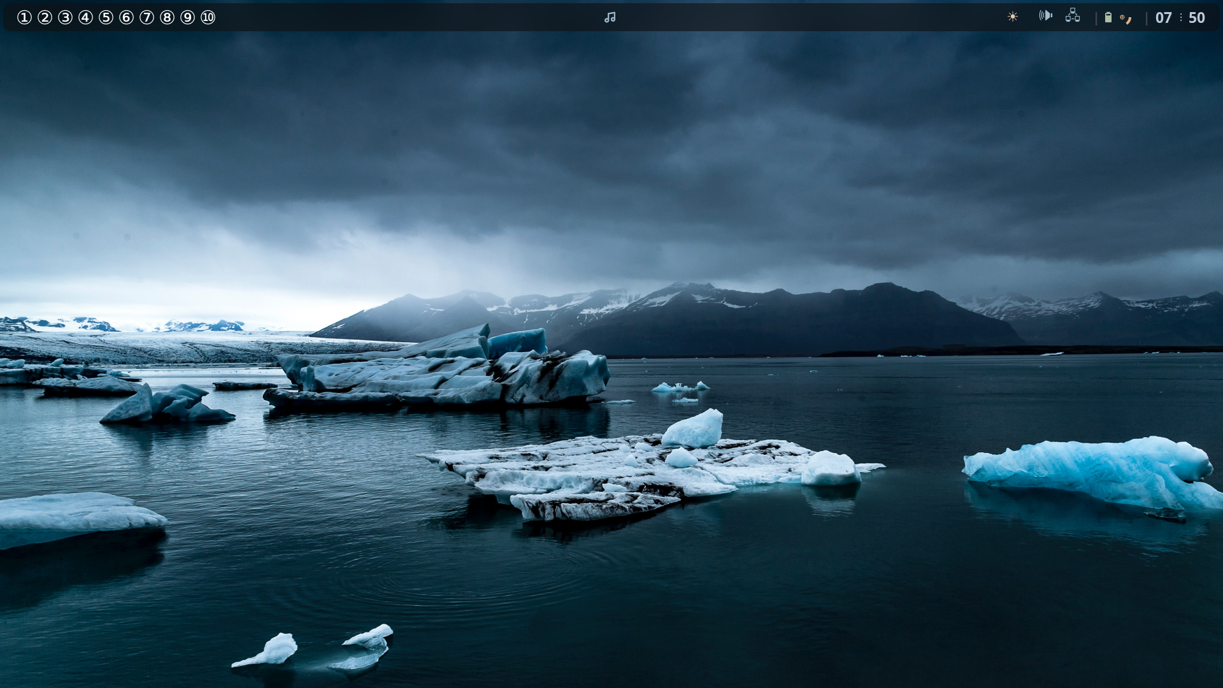The image size is (1223, 688).
Task: Click the volume speaker icon
Action: point(1045,15)
